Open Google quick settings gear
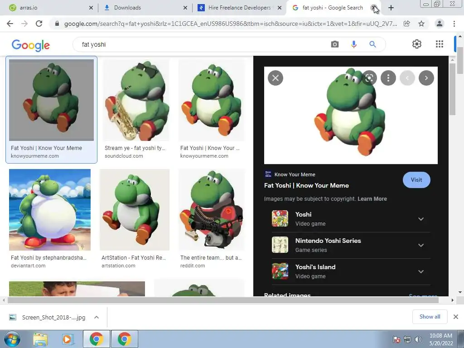The width and height of the screenshot is (464, 348). [417, 44]
